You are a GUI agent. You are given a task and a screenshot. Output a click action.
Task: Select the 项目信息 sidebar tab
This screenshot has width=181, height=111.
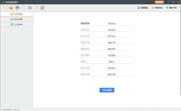click(17, 14)
